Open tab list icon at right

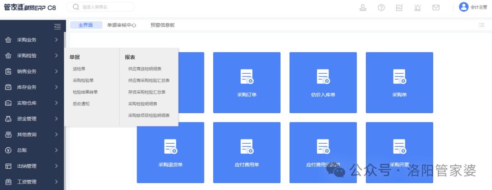click(x=482, y=25)
